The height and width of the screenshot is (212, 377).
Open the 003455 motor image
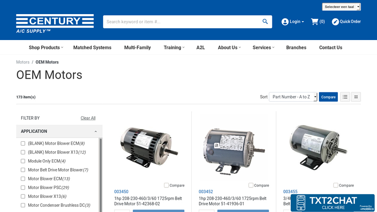[319, 147]
